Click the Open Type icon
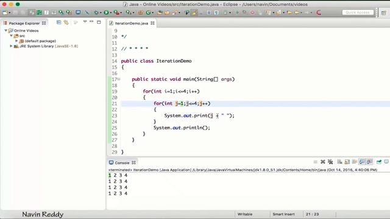Image resolution: width=390 pixels, height=219 pixels. pyautogui.click(x=160, y=12)
